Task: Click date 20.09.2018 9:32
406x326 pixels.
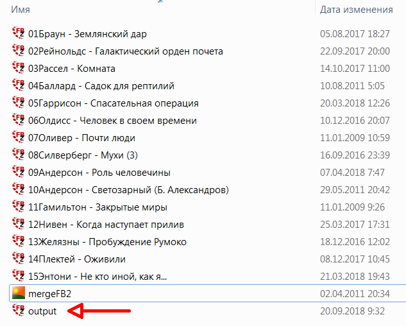Action: tap(352, 312)
